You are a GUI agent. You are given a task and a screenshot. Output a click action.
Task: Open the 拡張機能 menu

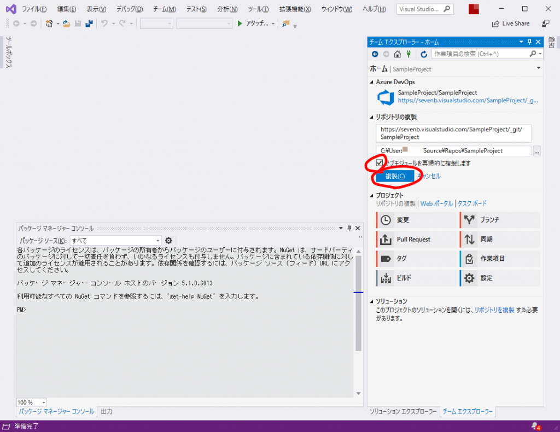coord(295,9)
